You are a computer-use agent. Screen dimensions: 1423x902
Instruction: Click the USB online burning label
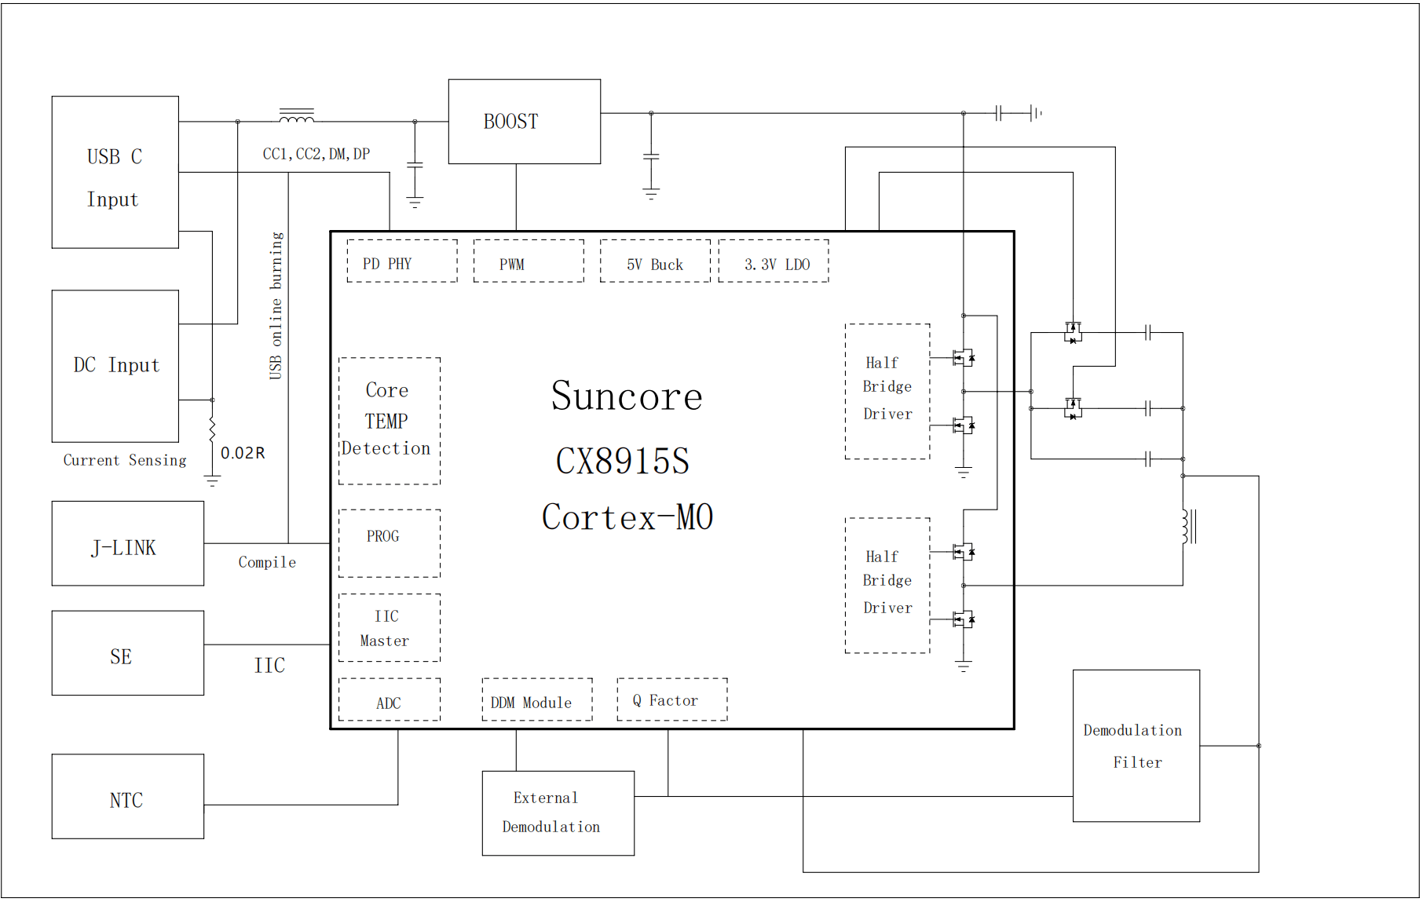click(x=276, y=305)
